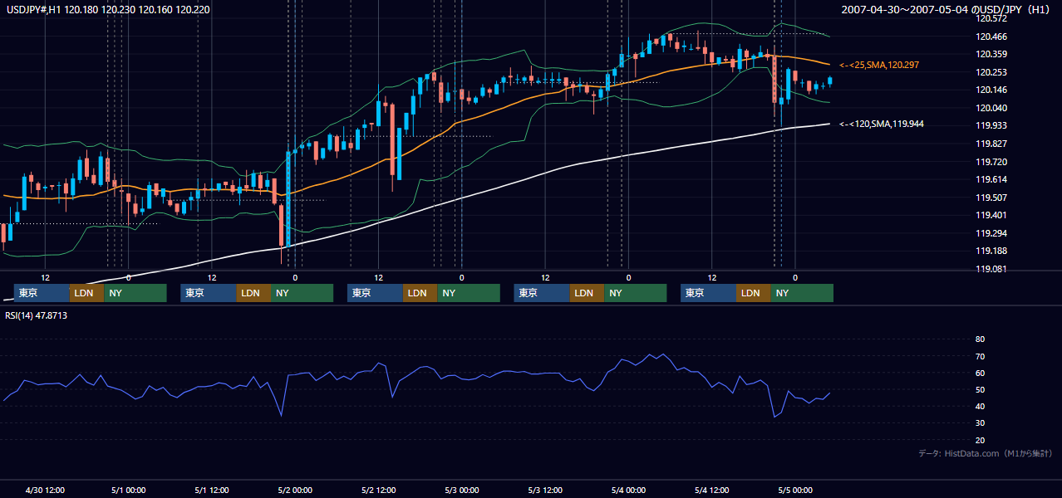Select the white 120 SMA 119.944 label
Screen dimensions: 1062x498
coord(882,124)
